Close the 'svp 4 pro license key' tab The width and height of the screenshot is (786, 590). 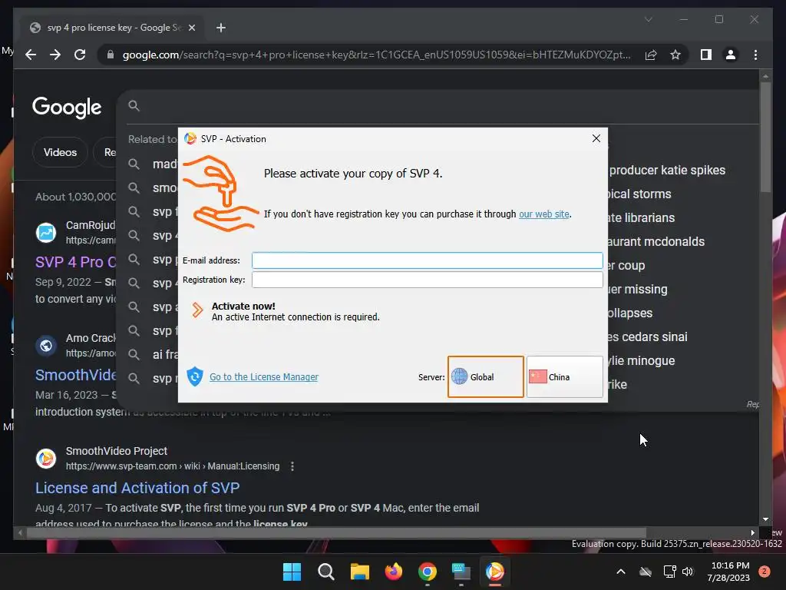pyautogui.click(x=191, y=28)
